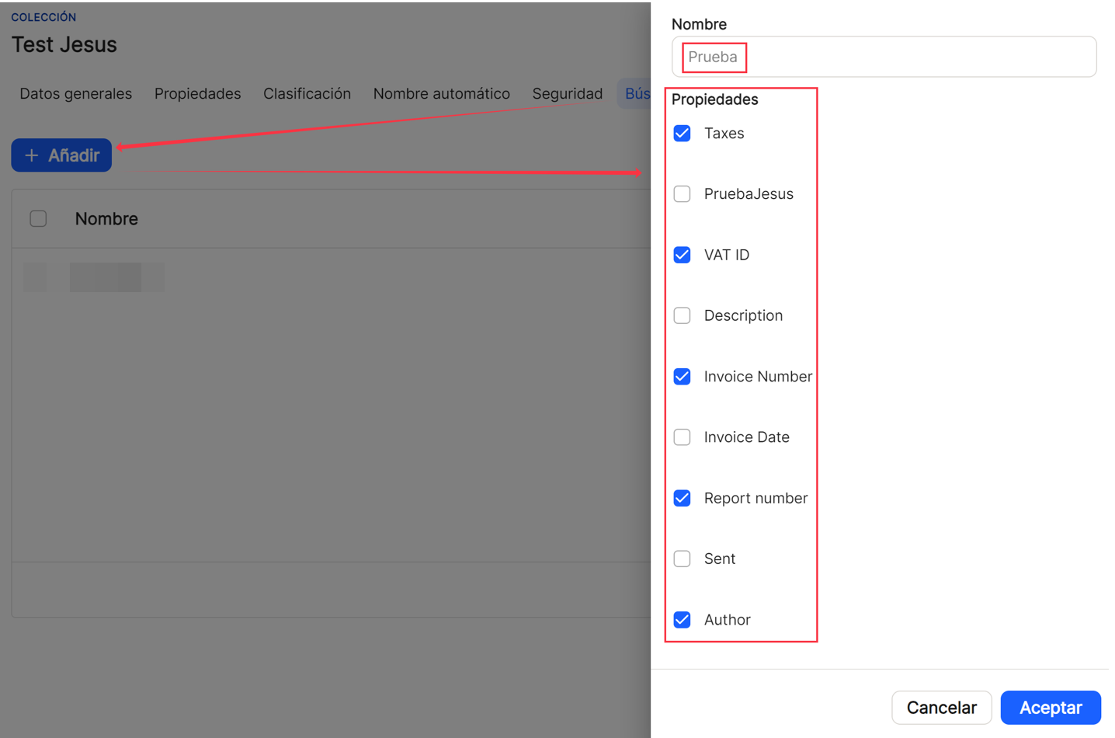Switch to the Propiedades tab
This screenshot has height=738, width=1115.
click(x=197, y=94)
